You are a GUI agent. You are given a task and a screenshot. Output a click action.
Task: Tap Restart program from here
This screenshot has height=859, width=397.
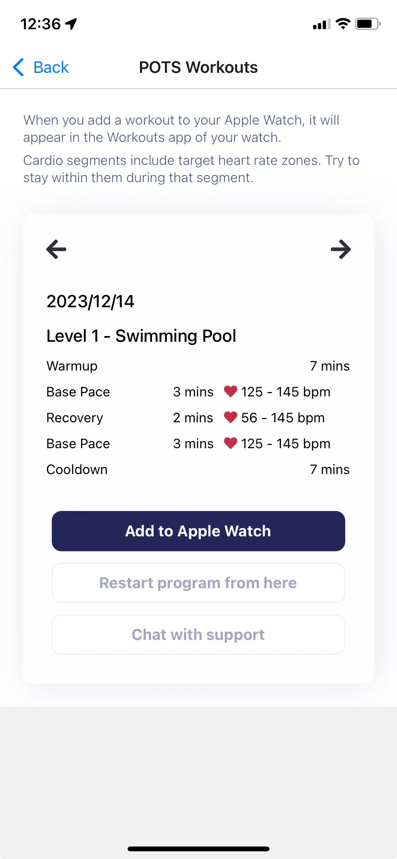click(x=198, y=583)
